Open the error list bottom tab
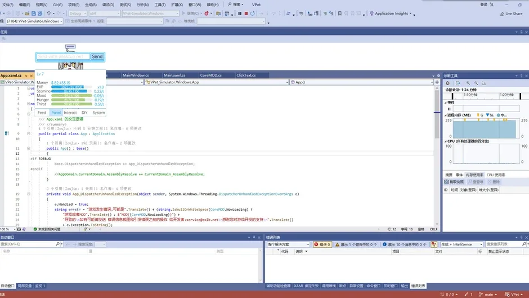This screenshot has height=298, width=529. (x=418, y=286)
